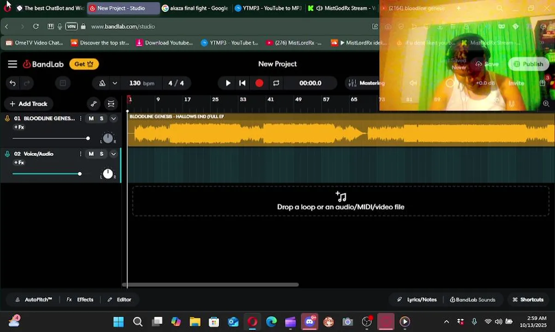This screenshot has width=555, height=332.
Task: Open the metronome options dropdown
Action: (115, 83)
